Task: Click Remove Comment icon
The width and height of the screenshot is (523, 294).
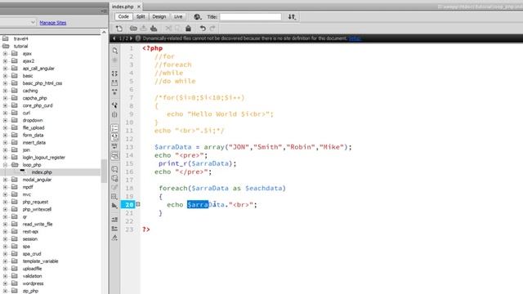Action: (114, 178)
